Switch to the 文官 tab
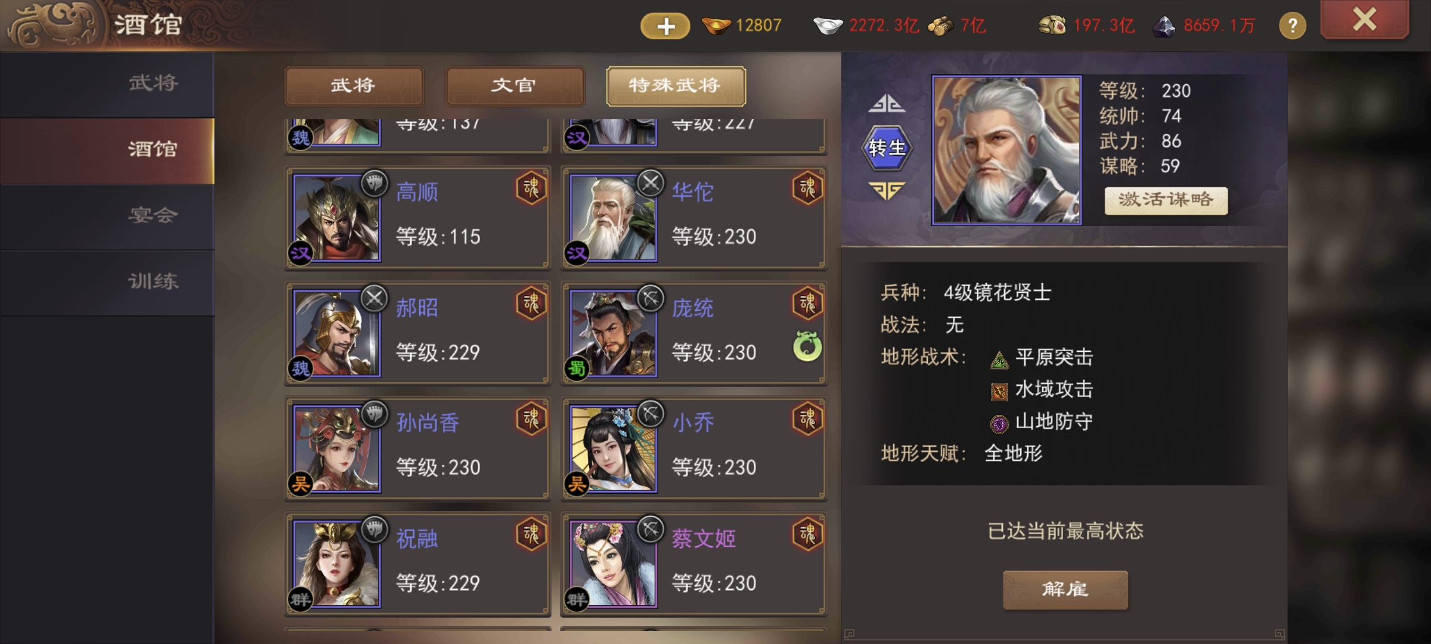The height and width of the screenshot is (644, 1431). (515, 86)
